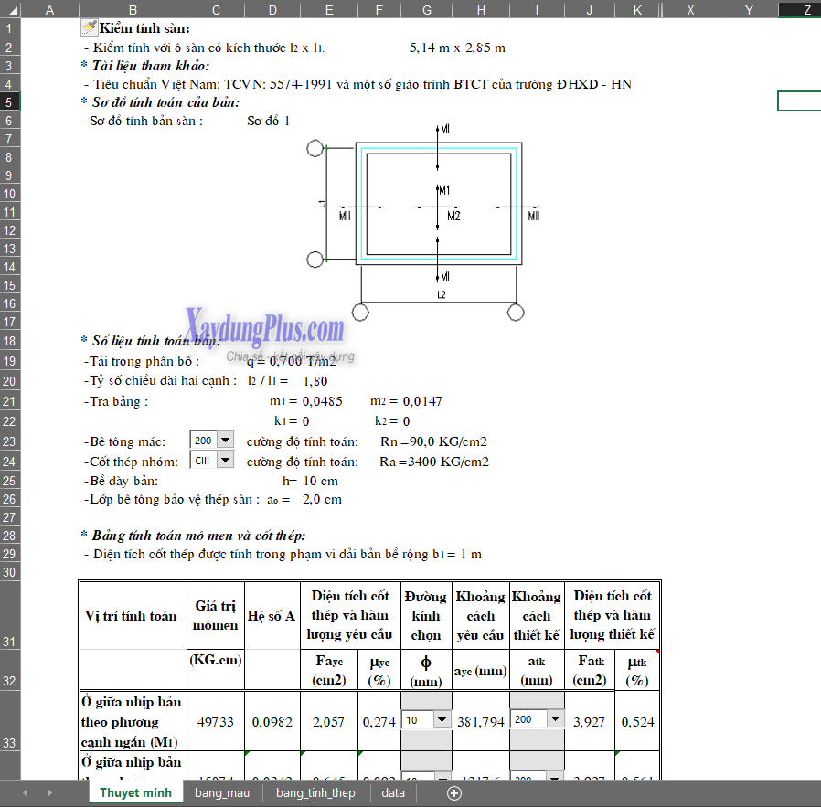
Task: Select the slab thickness 'h= 10 cm'
Action: (x=310, y=481)
